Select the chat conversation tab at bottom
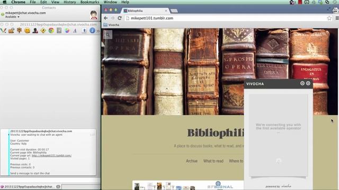The width and height of the screenshot is (339, 190). [31, 186]
